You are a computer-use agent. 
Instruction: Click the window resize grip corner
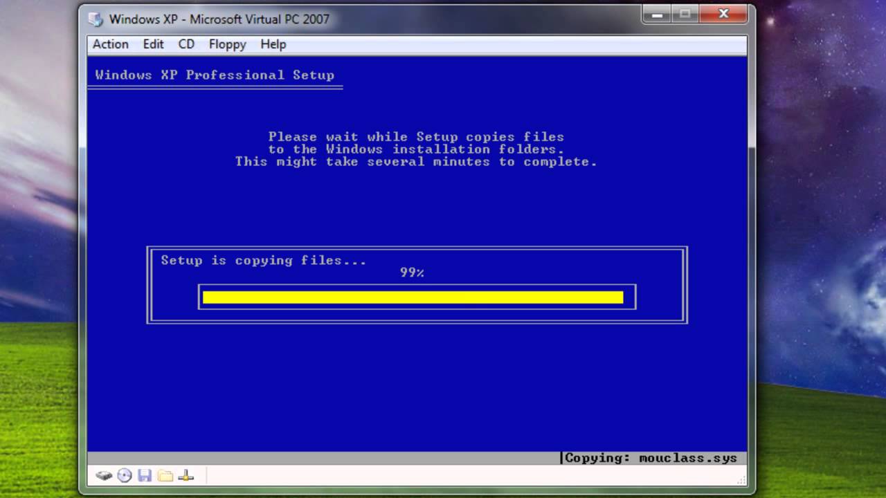coord(741,479)
